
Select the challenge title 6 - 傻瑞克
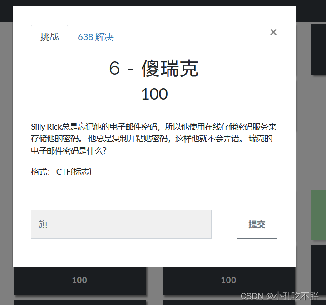point(153,68)
